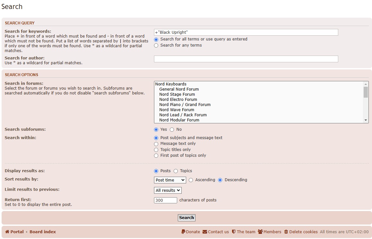
Task: Display results as Posts
Action: coord(156,171)
